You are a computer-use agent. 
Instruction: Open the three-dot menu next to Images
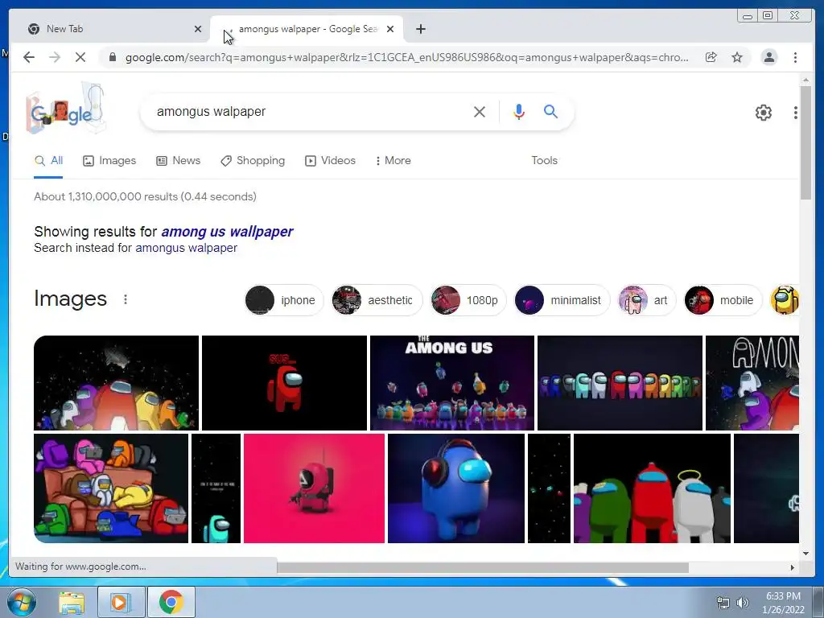125,299
